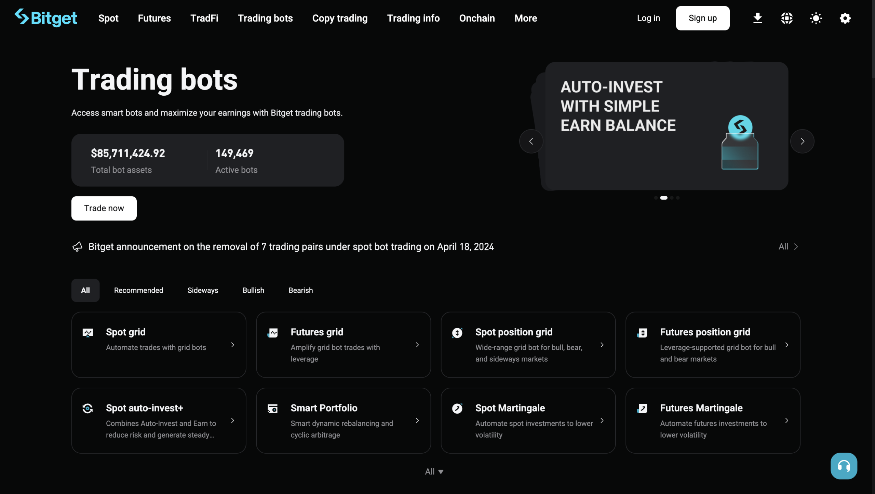
Task: Click the customer support headset icon
Action: (x=844, y=466)
